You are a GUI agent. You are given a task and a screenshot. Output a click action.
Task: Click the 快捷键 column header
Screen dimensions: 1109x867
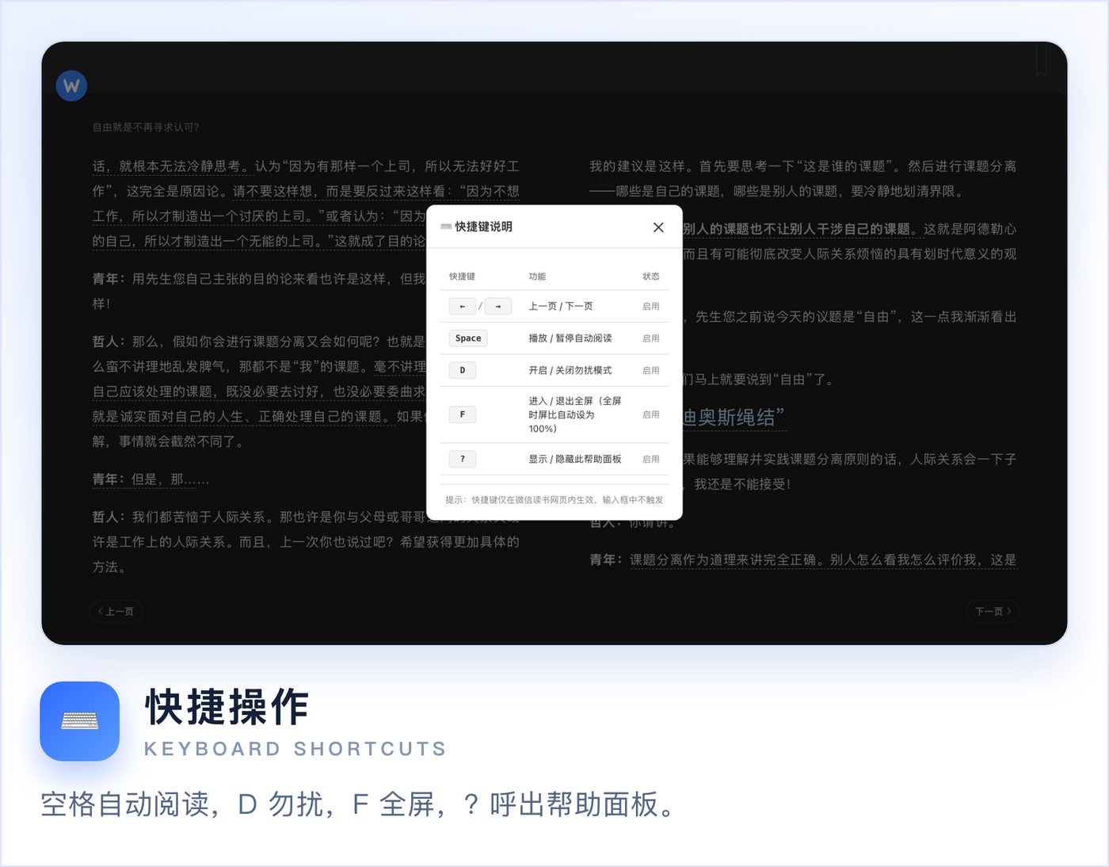(463, 277)
